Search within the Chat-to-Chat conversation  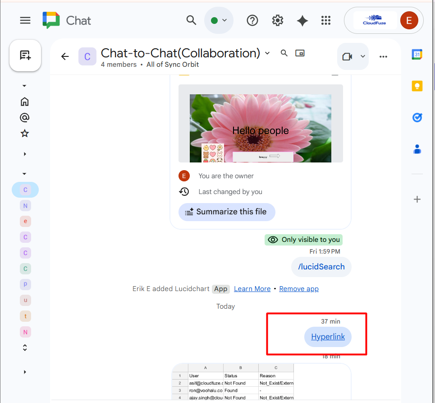coord(284,53)
